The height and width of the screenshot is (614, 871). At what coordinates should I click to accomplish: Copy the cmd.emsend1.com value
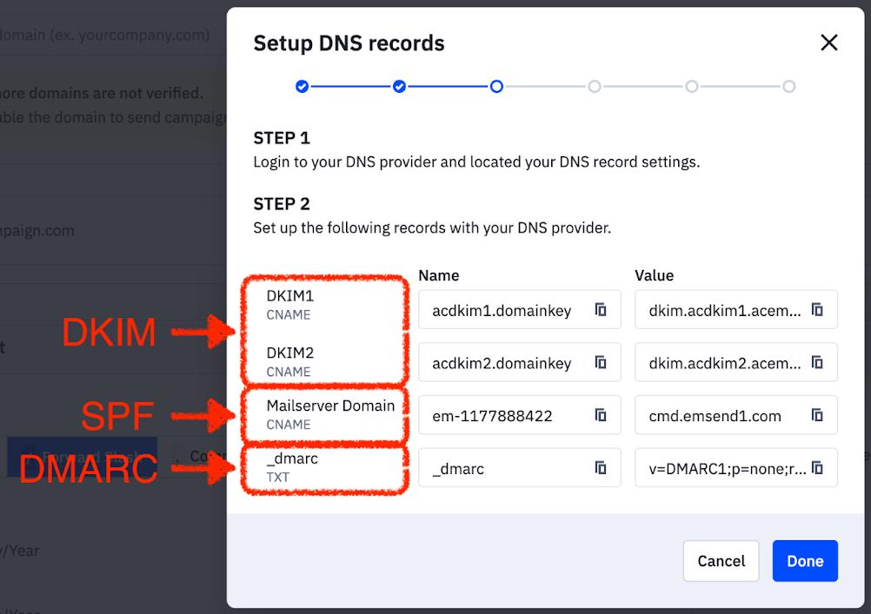(817, 416)
